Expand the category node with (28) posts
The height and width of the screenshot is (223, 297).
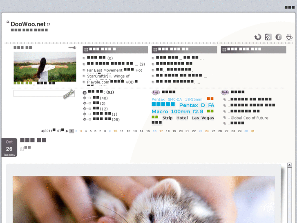click(x=85, y=119)
